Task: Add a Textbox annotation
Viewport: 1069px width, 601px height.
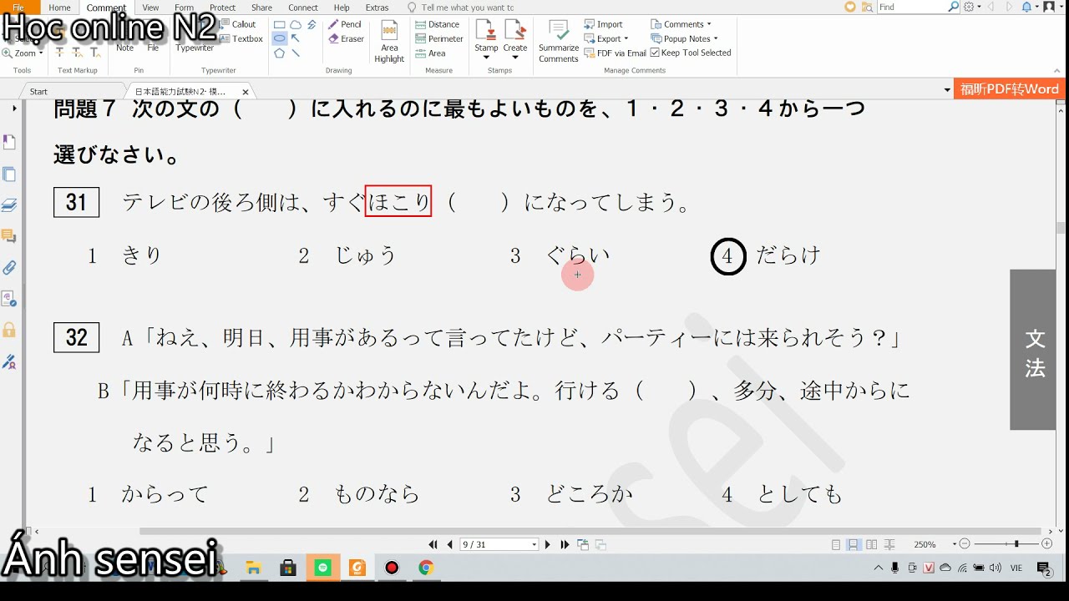Action: [x=241, y=38]
